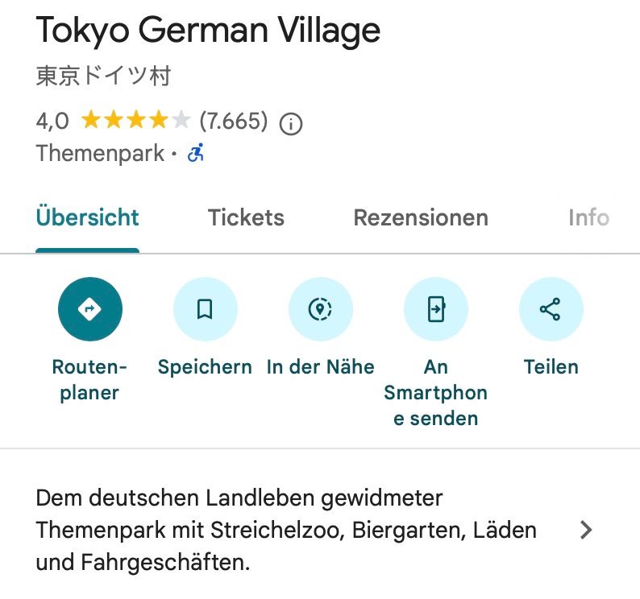Expand the description with the chevron arrow
This screenshot has width=640, height=599.
pyautogui.click(x=586, y=530)
